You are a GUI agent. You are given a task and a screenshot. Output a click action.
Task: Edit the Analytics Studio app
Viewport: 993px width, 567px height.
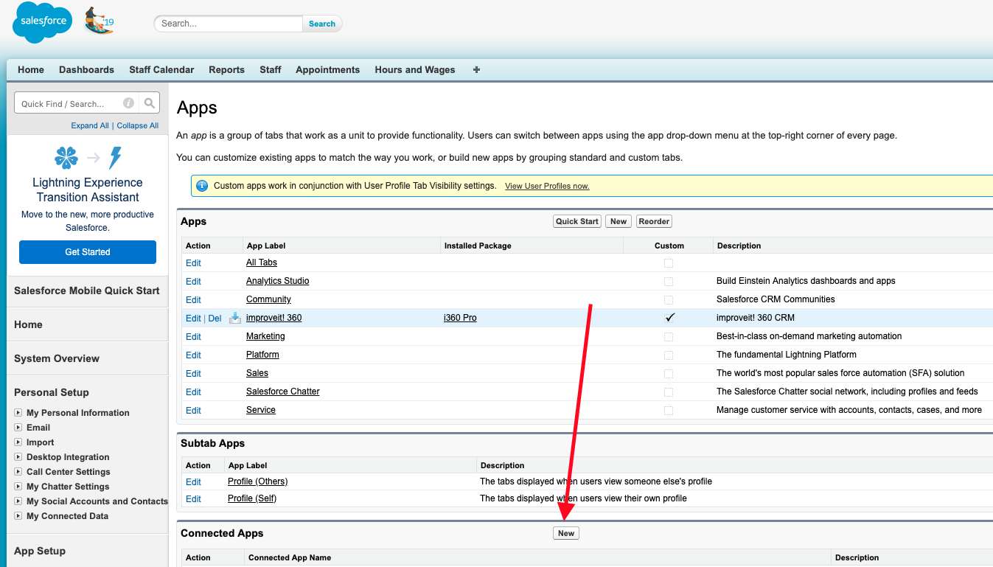[x=193, y=281]
